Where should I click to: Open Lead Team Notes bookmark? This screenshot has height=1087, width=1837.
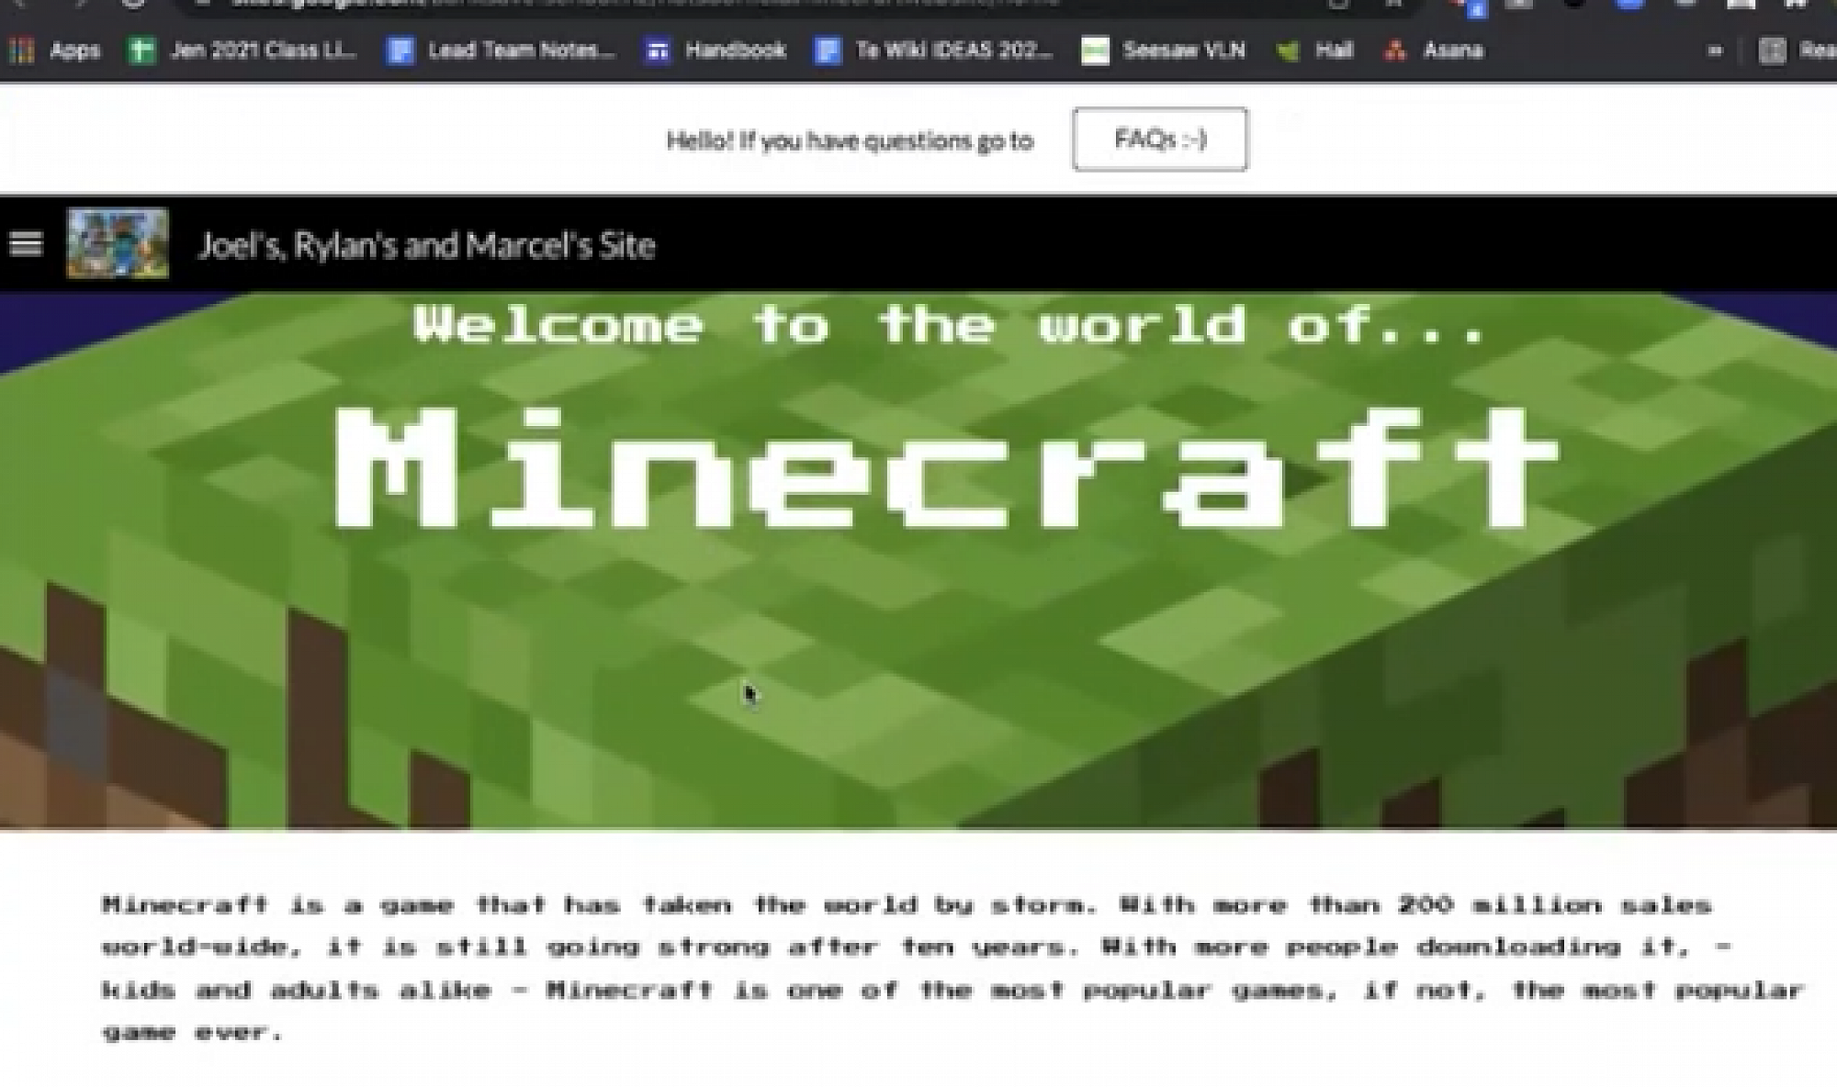click(x=502, y=50)
